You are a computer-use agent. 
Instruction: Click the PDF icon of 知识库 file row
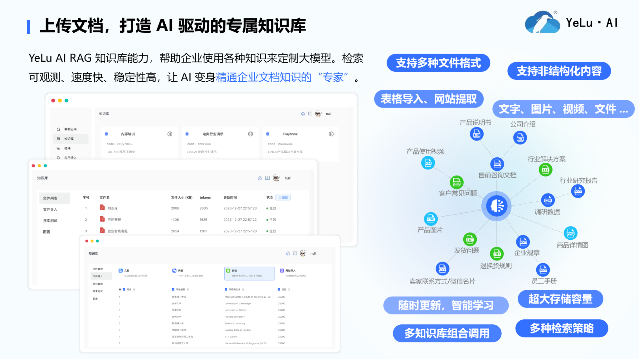point(102,208)
